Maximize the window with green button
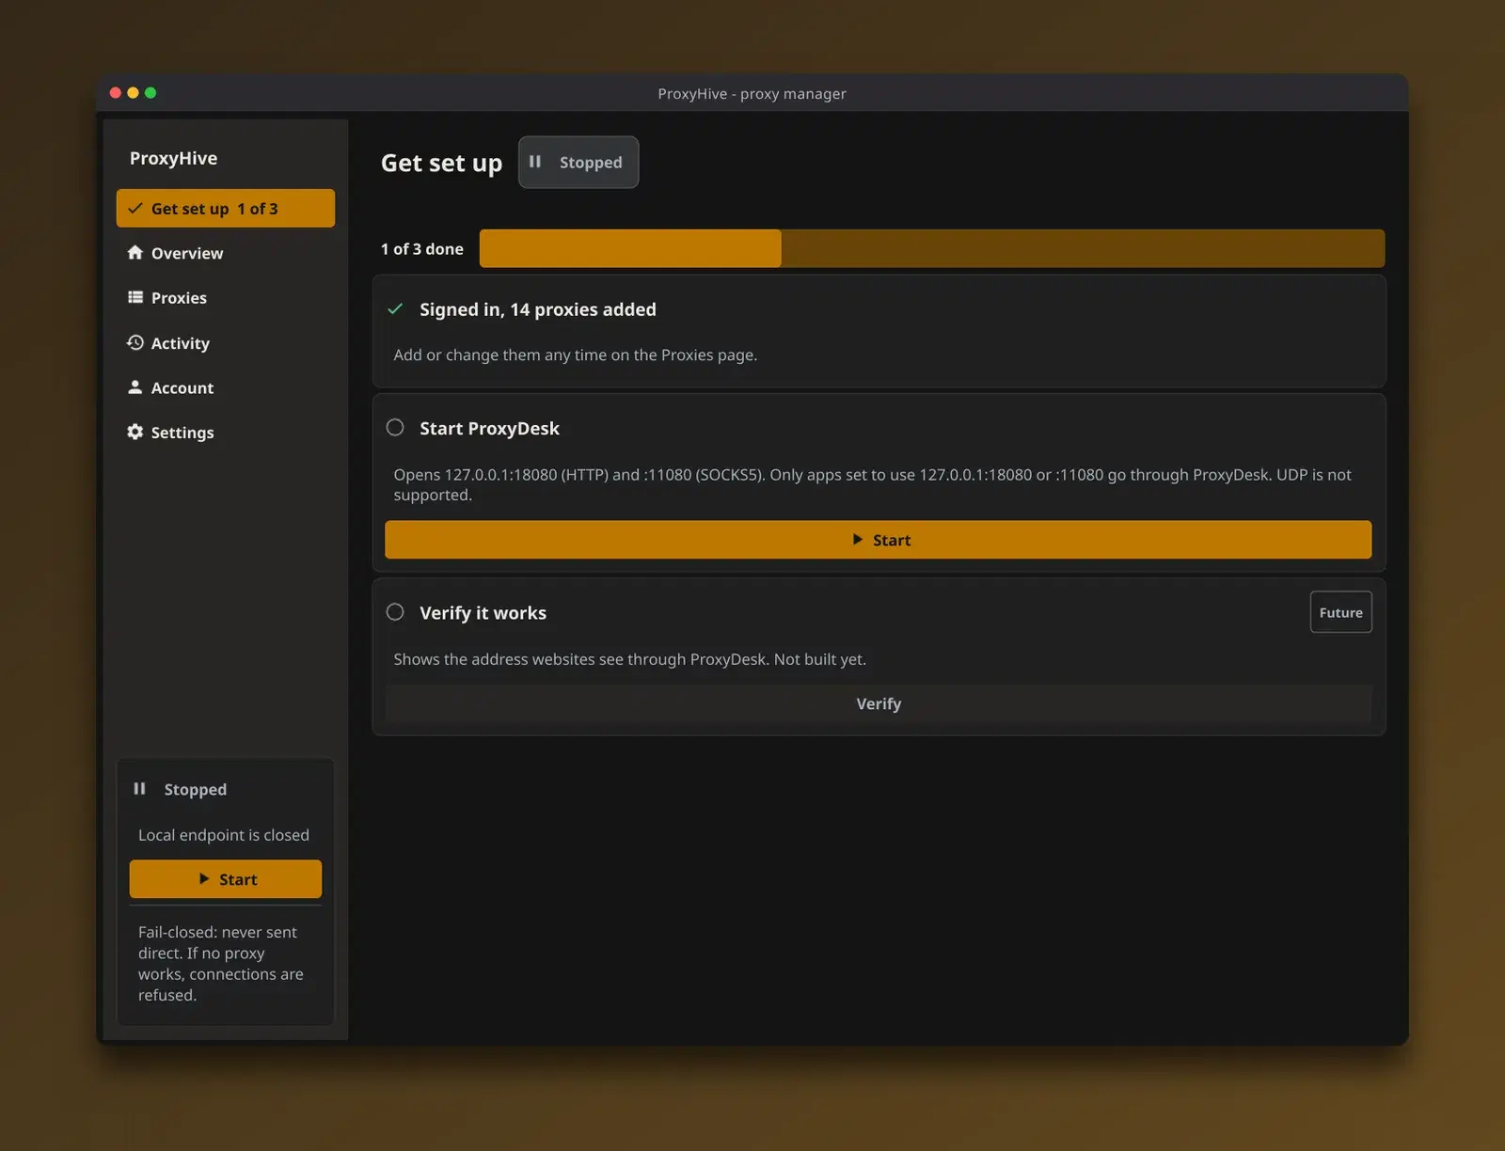The width and height of the screenshot is (1505, 1151). [150, 92]
